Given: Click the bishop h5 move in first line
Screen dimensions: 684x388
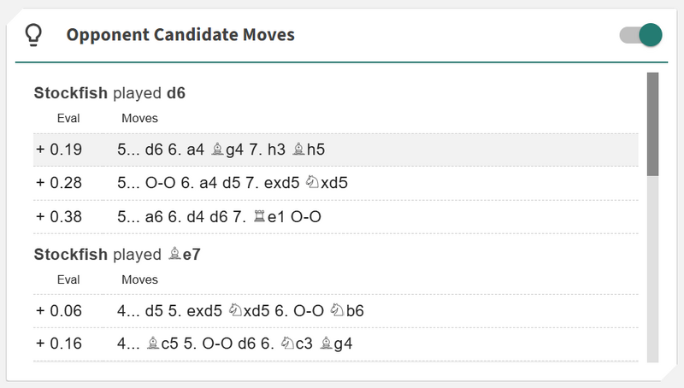Looking at the screenshot, I should coord(308,150).
